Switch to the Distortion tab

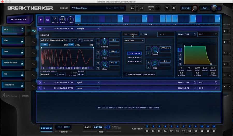130,34
